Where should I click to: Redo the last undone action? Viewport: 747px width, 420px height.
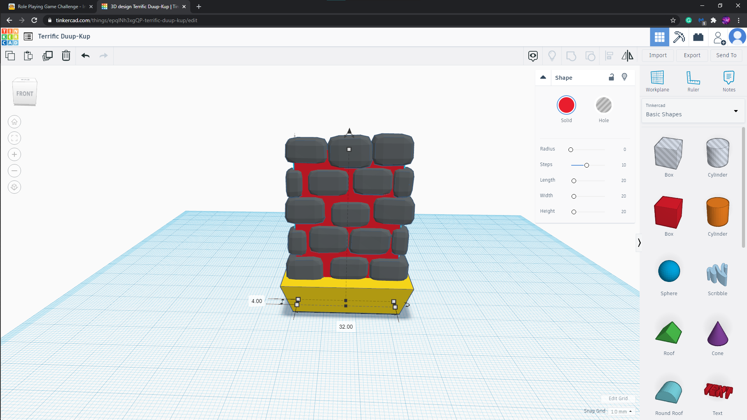point(103,56)
